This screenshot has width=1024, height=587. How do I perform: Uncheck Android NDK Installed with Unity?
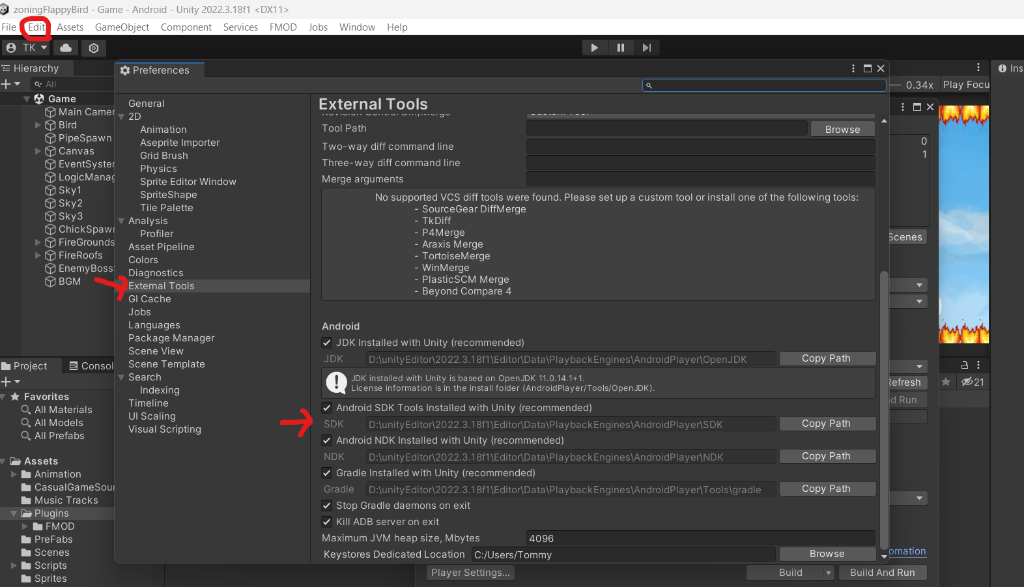[x=327, y=440]
